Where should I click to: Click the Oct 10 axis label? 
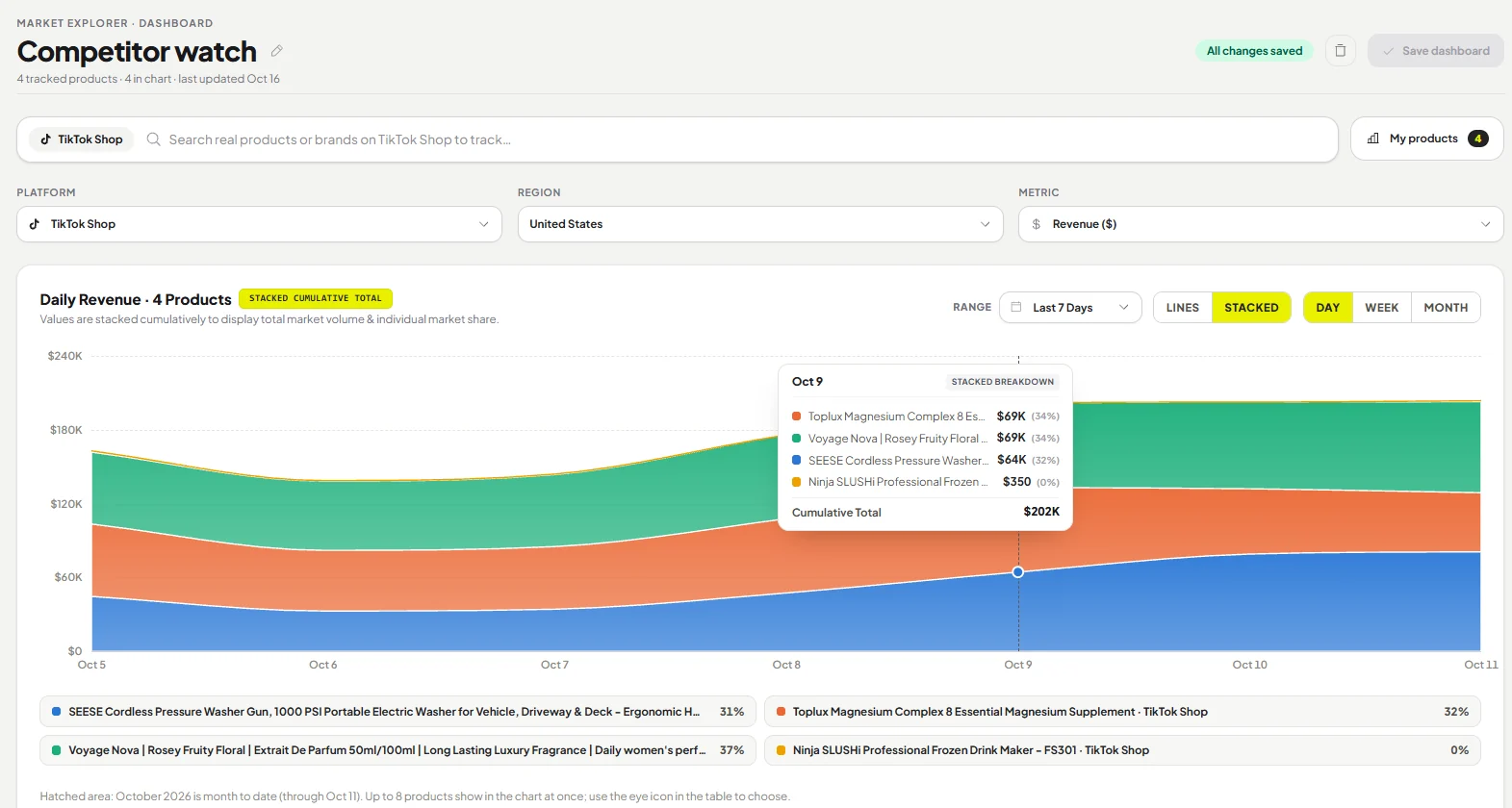click(1249, 665)
